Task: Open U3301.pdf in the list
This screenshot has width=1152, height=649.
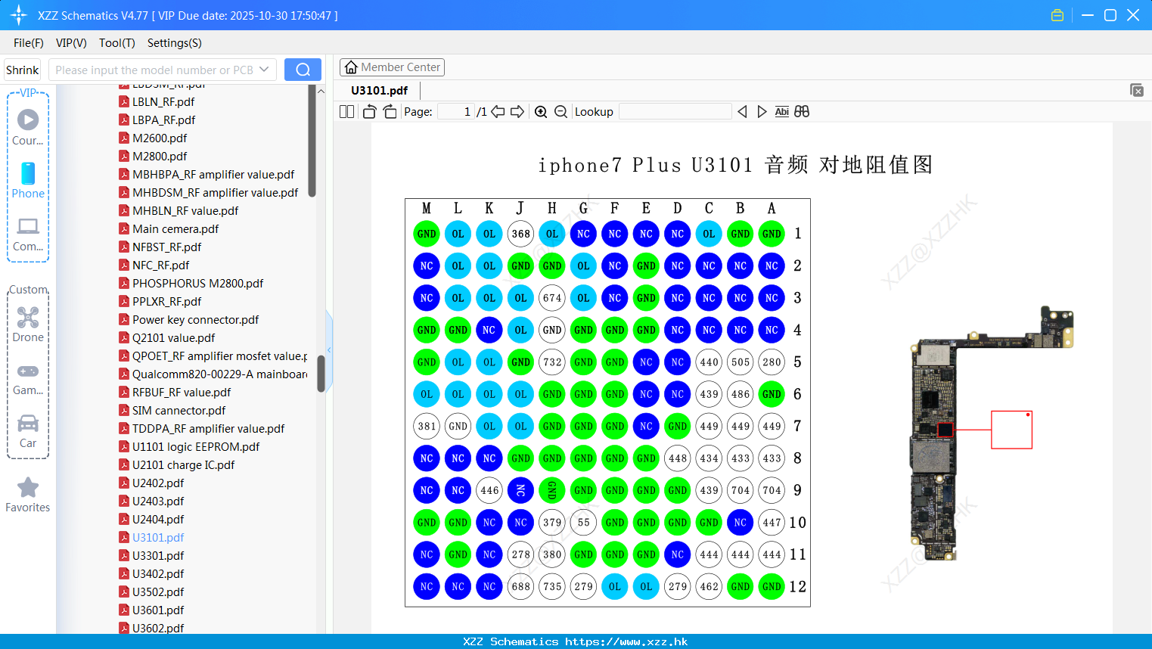Action: (158, 556)
